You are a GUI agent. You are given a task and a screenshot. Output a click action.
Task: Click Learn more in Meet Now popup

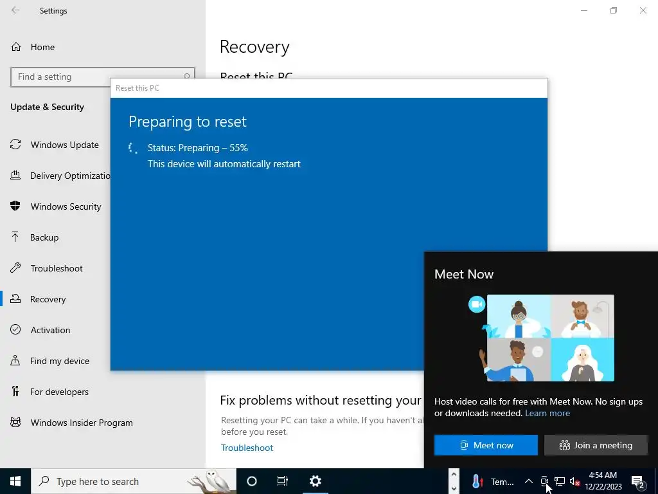pyautogui.click(x=547, y=414)
